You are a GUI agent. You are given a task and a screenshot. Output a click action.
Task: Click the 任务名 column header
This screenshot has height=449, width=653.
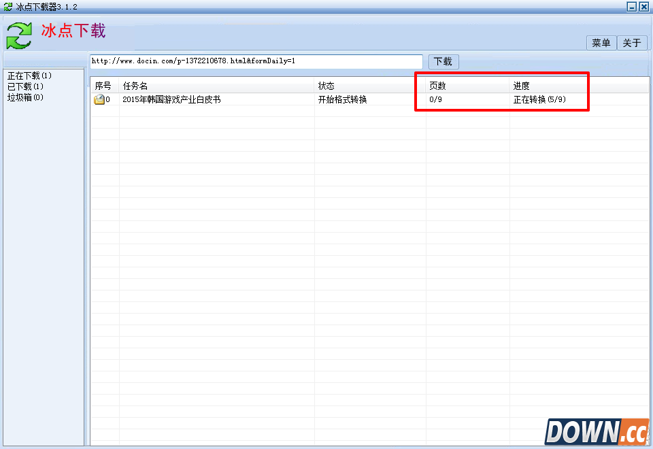click(135, 86)
